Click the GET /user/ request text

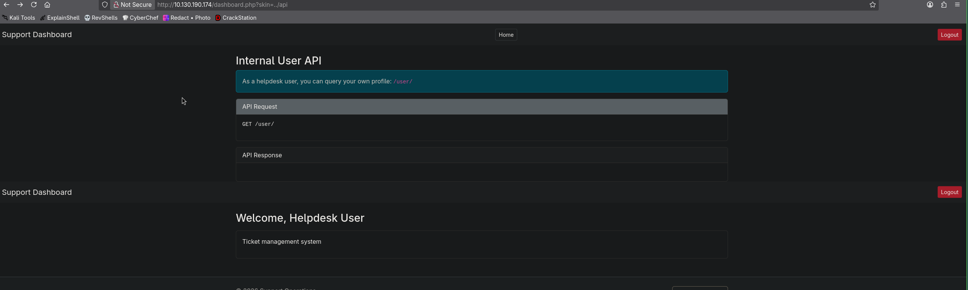tap(258, 124)
